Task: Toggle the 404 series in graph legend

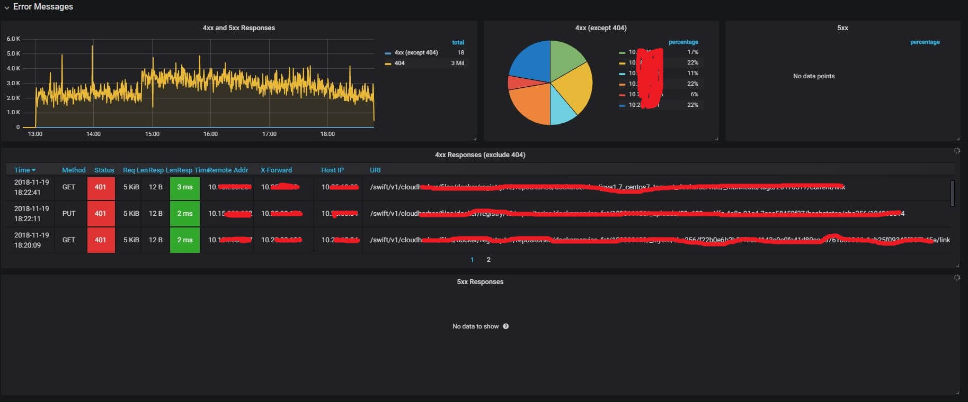Action: click(x=399, y=63)
